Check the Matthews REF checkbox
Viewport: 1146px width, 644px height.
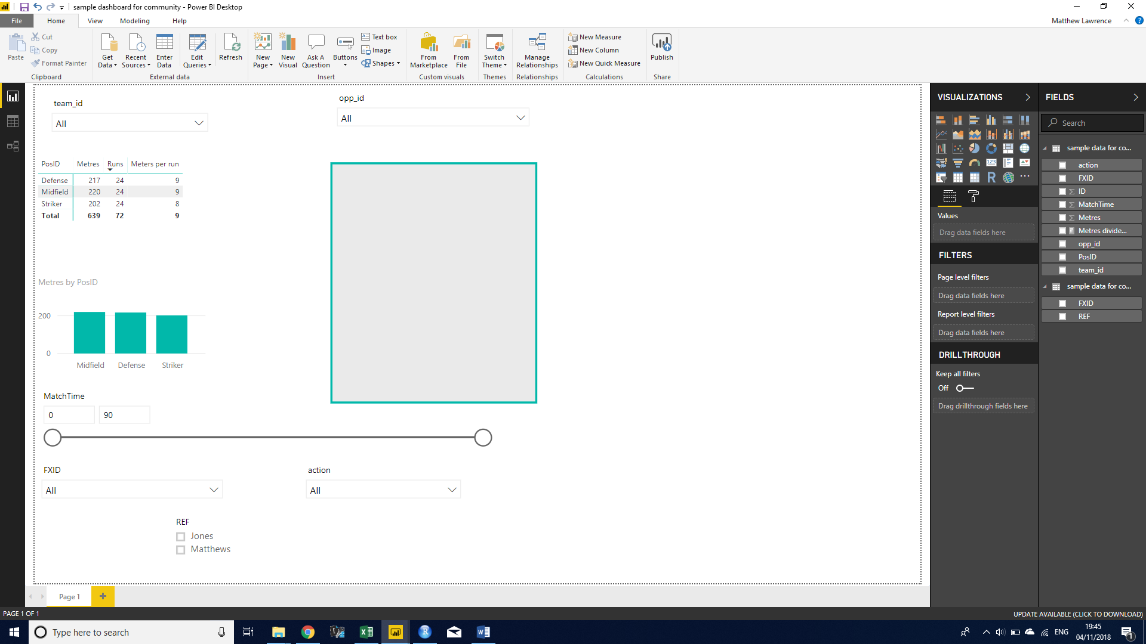click(181, 550)
